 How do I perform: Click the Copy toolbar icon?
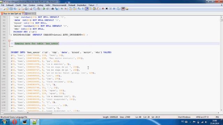pyautogui.click(x=35, y=9)
